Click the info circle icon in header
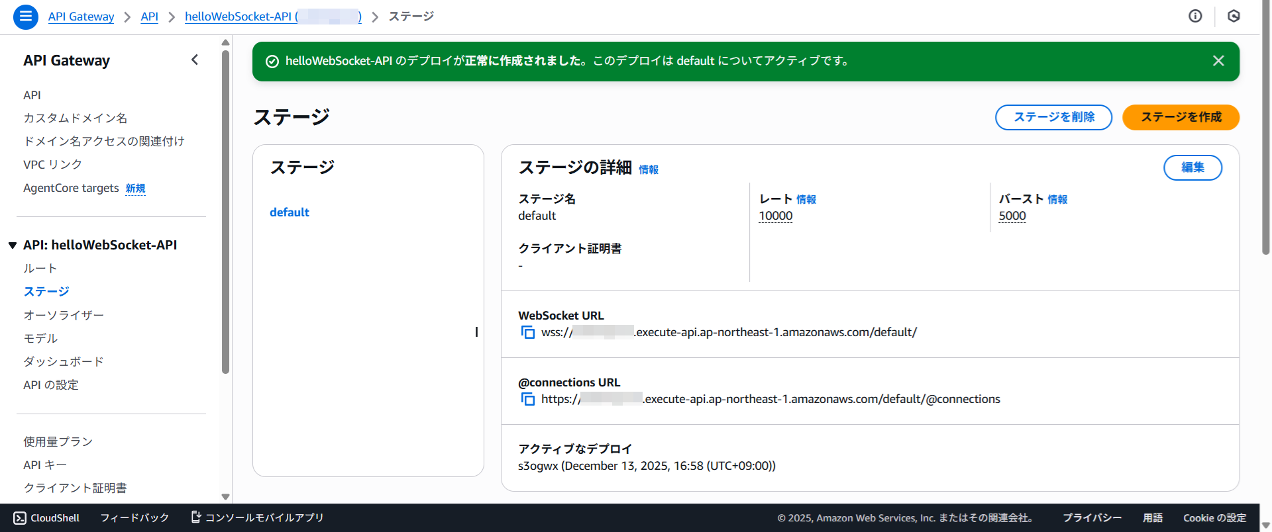 [x=1195, y=17]
